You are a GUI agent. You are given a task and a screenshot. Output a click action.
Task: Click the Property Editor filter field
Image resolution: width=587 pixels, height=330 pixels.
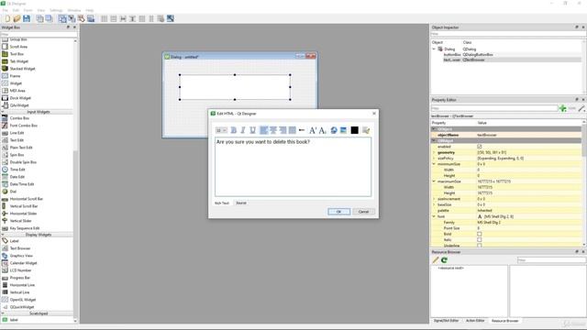pos(494,108)
